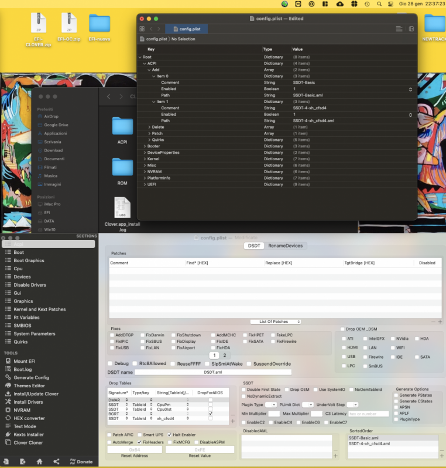Viewport: 446px width, 468px height.
Task: Open the Plugin Type dropdown
Action: [x=271, y=405]
